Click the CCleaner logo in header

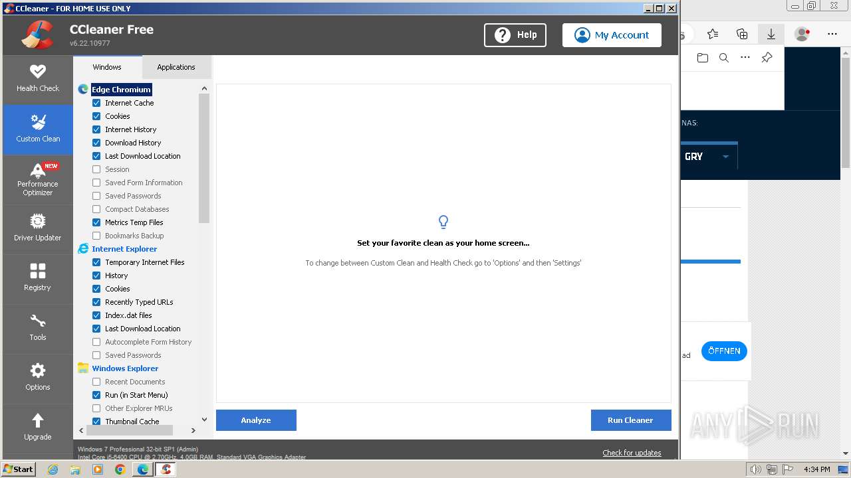pos(37,35)
